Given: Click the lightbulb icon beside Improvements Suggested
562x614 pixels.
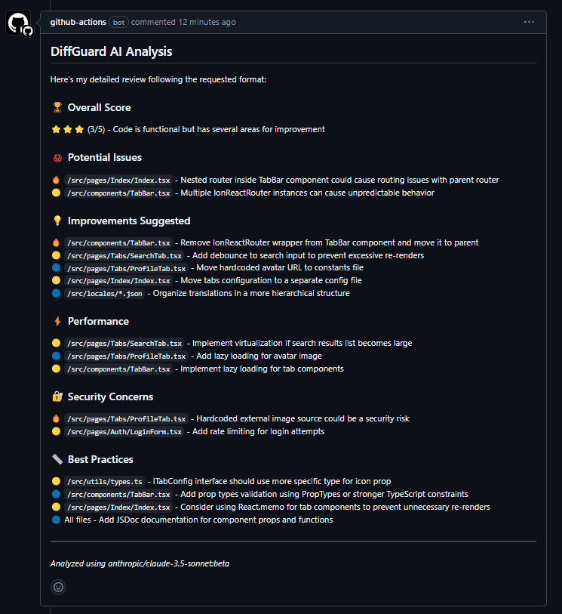Looking at the screenshot, I should 57,221.
